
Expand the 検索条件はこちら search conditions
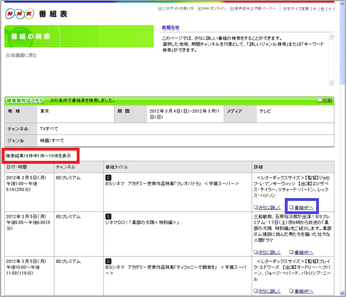[25, 101]
